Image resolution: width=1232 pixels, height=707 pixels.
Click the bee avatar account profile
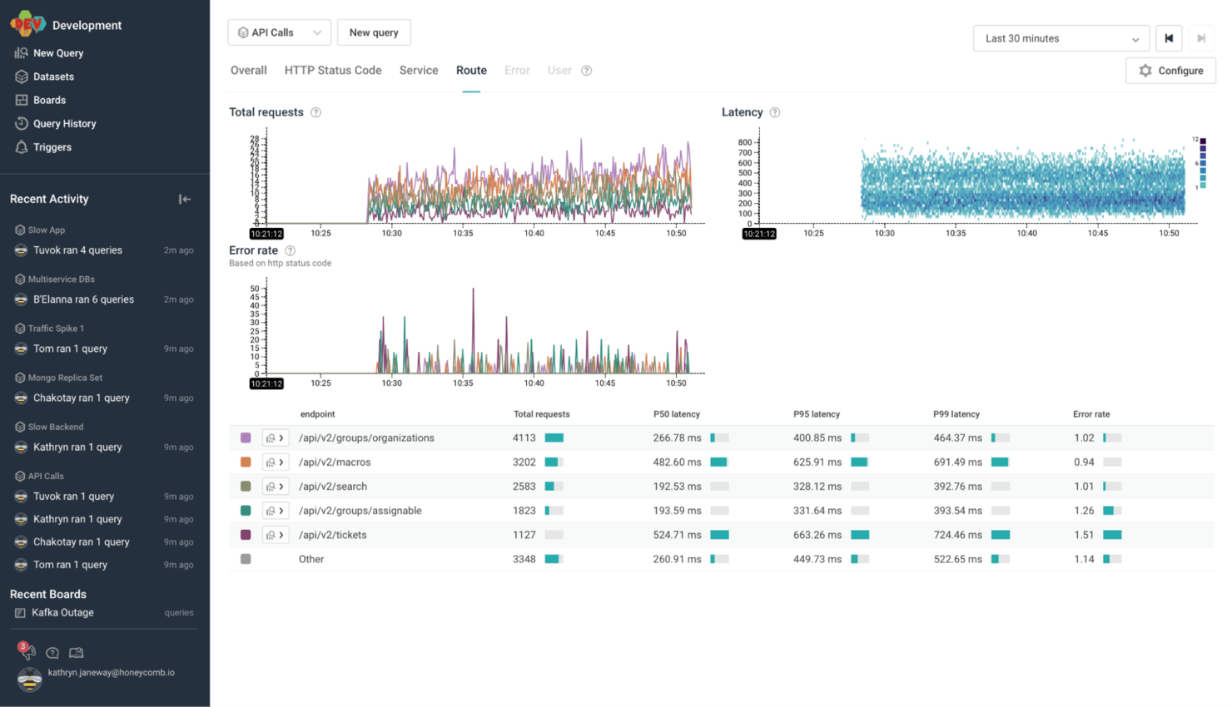[x=29, y=680]
